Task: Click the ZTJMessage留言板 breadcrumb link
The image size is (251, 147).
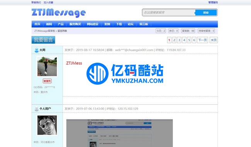Action: click(44, 31)
